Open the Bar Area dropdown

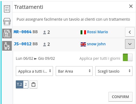coord(74,71)
